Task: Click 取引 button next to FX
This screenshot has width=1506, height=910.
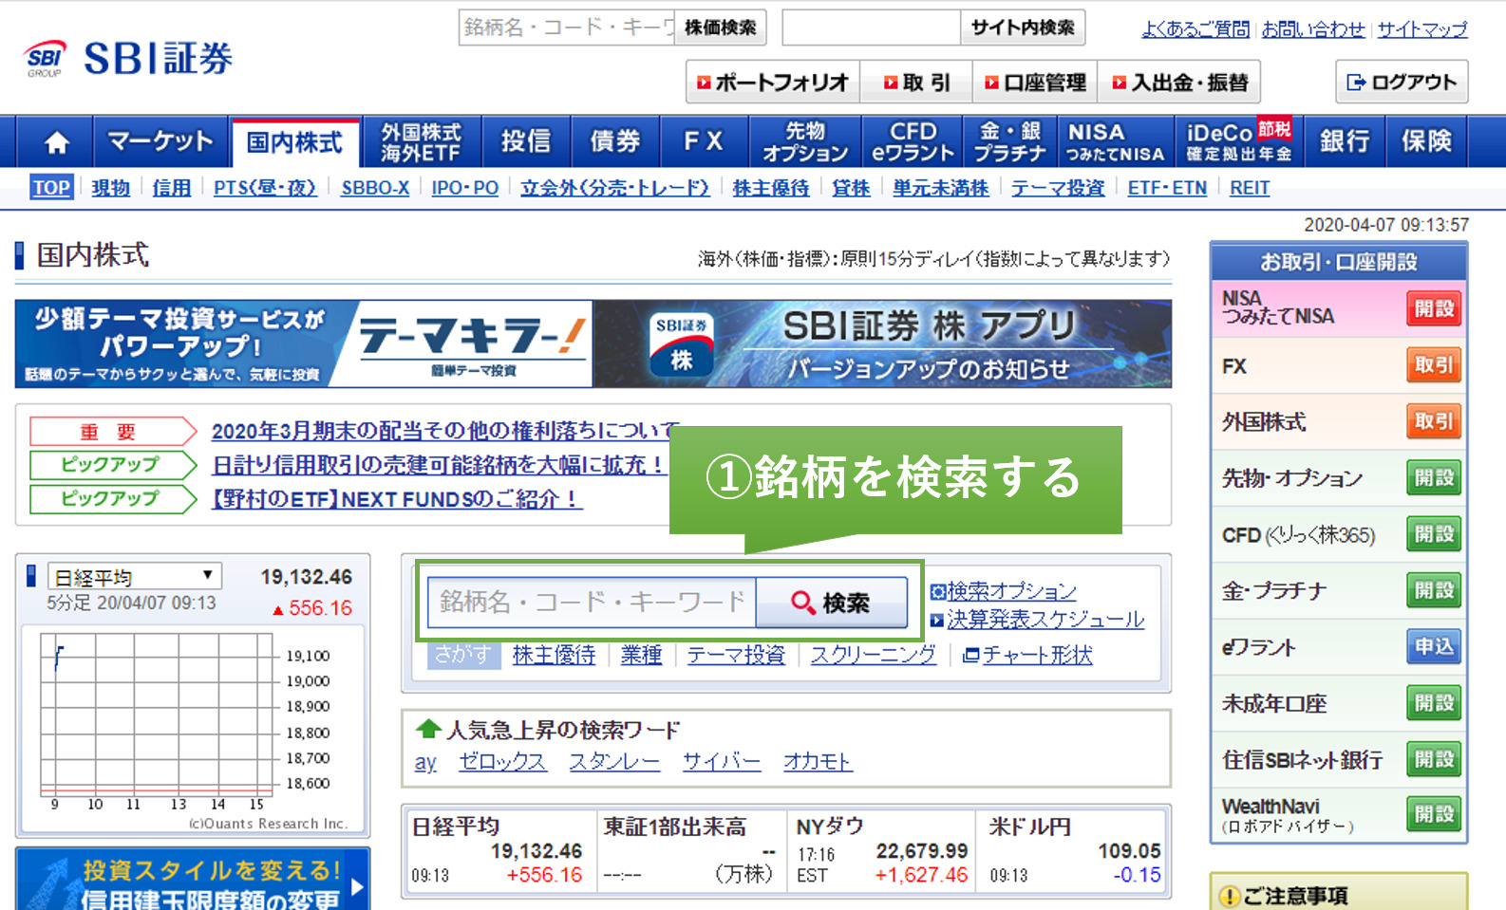Action: click(x=1433, y=365)
